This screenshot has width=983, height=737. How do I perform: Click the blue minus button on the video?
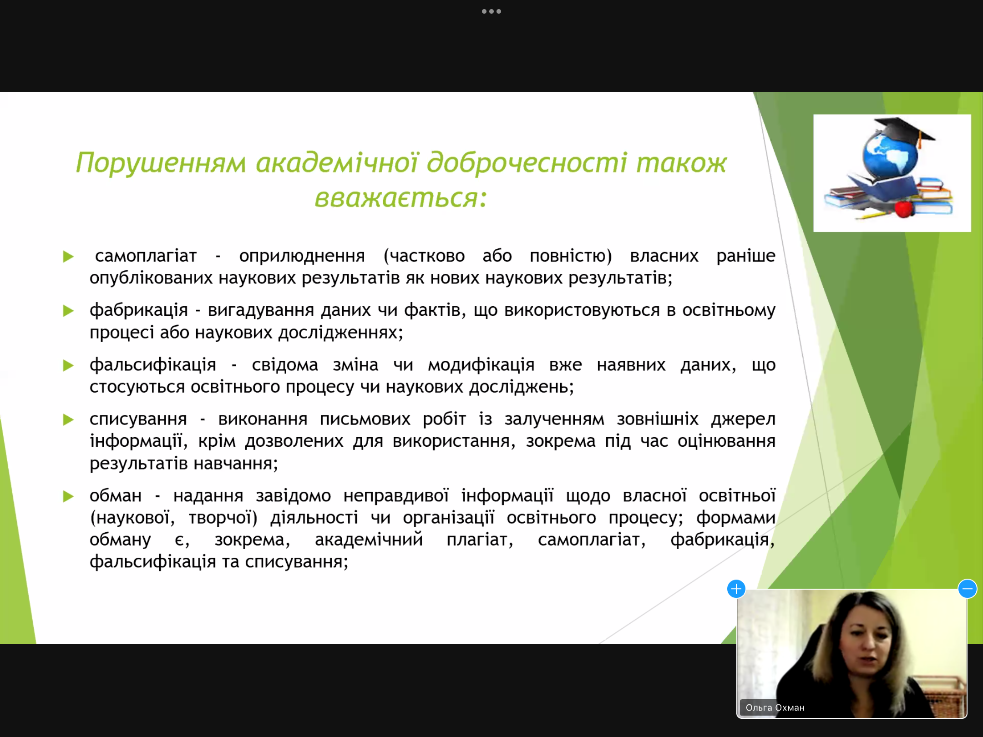coord(967,589)
